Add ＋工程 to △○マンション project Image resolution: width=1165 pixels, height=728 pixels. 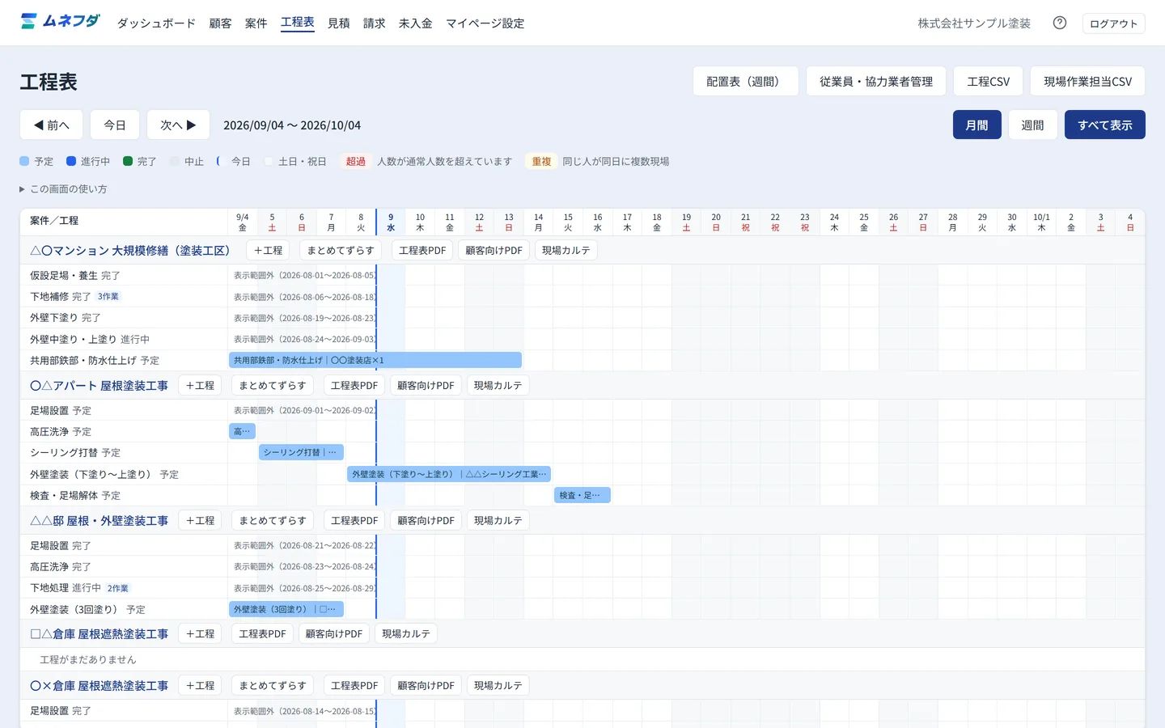click(268, 251)
